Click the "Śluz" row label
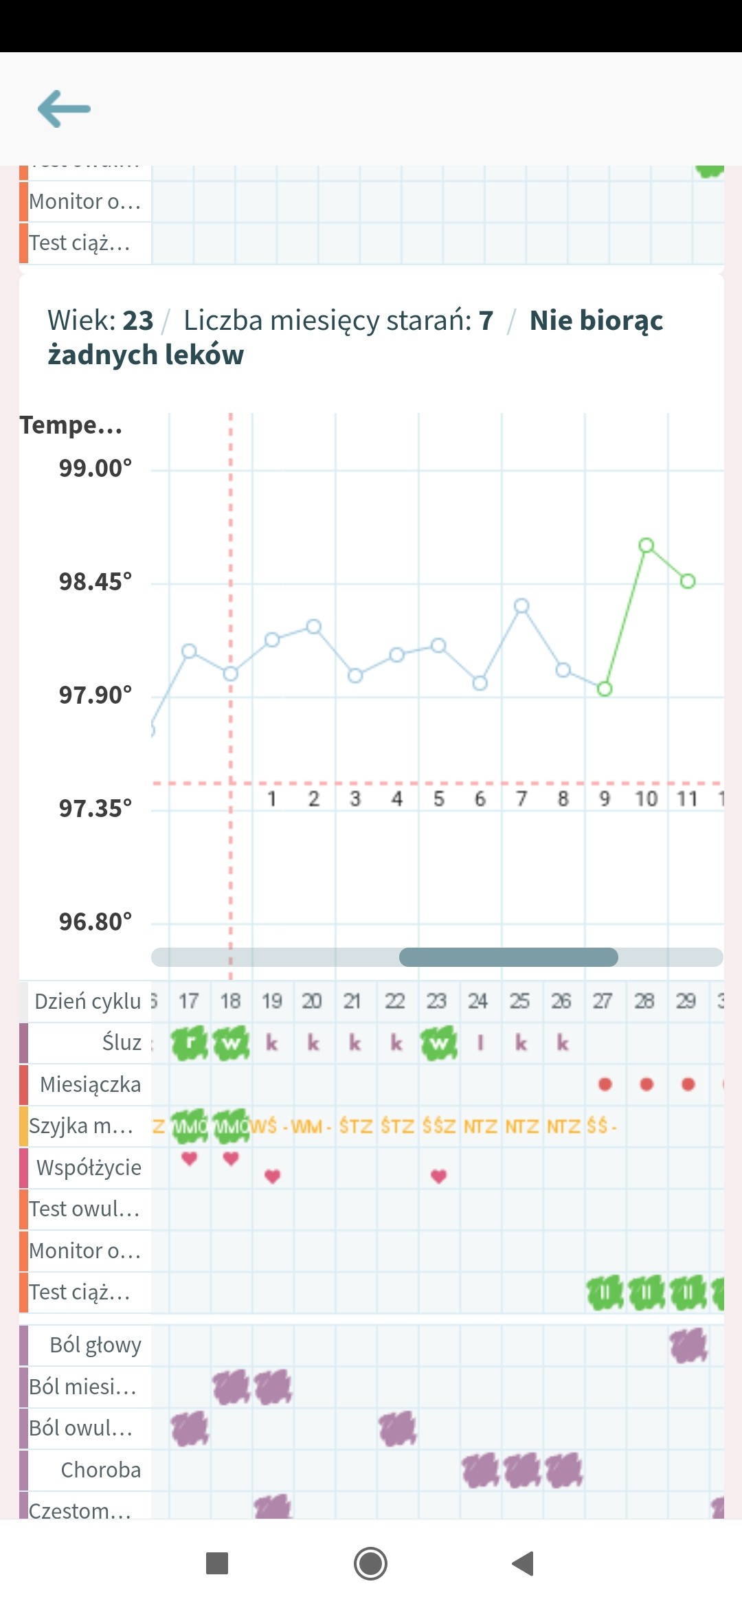 coord(122,1042)
